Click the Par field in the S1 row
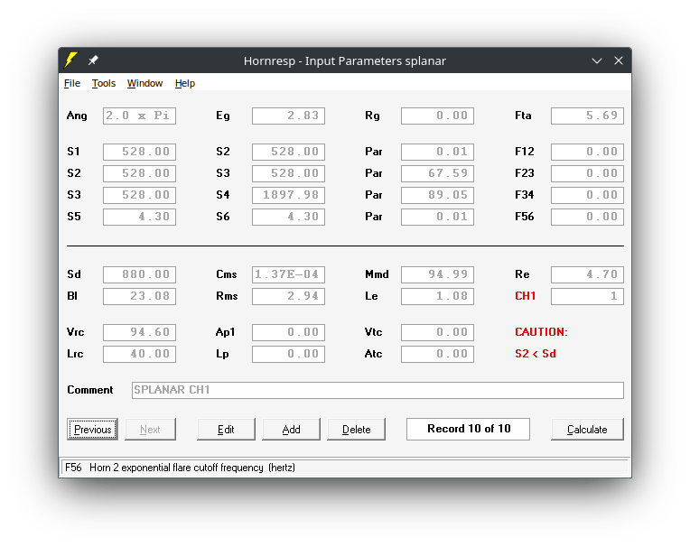 pos(437,152)
